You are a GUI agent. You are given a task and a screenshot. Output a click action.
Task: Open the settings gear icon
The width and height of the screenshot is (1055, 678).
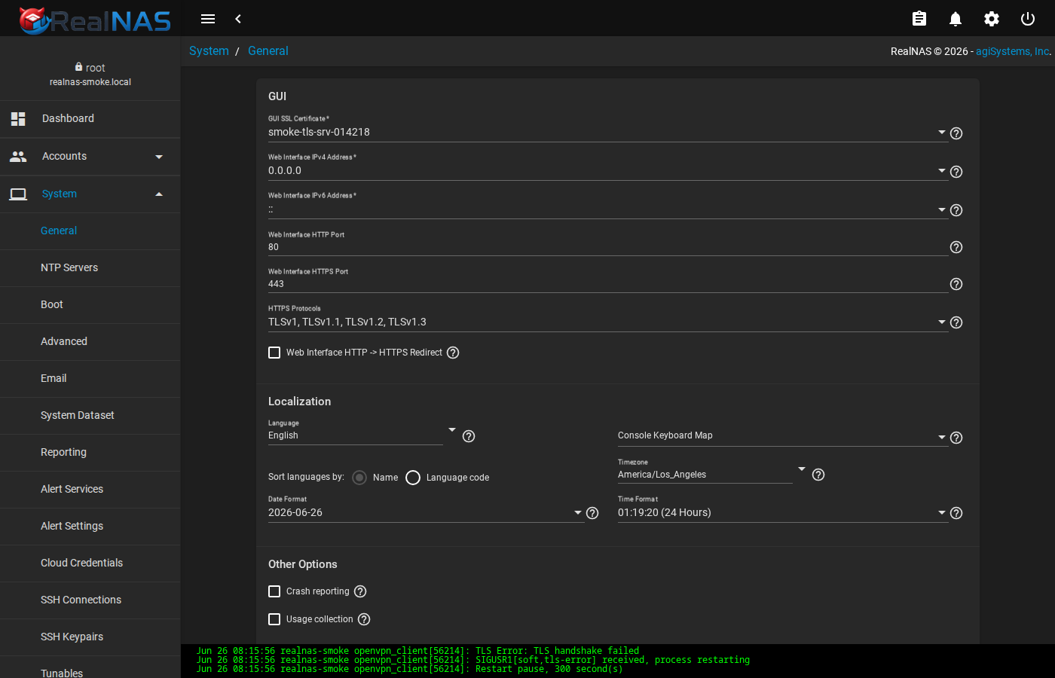pos(992,19)
